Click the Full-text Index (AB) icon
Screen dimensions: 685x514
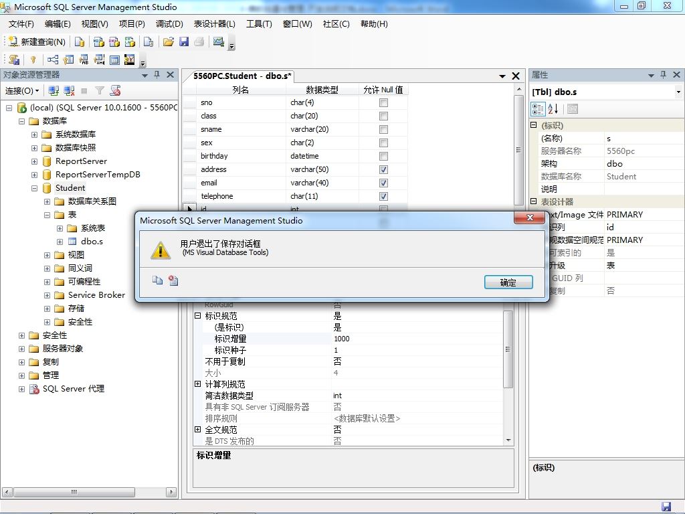[x=84, y=60]
